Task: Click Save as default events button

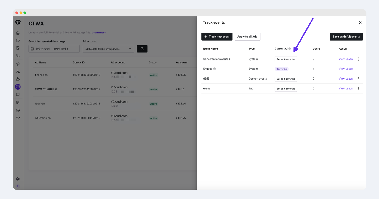Action: 346,37
